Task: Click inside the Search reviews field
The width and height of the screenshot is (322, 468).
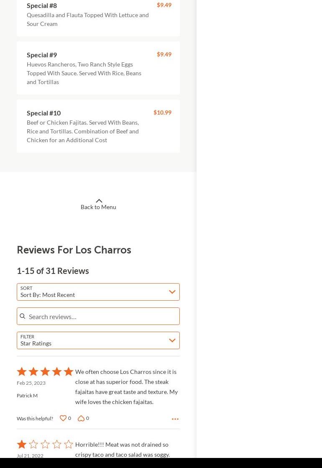Action: (102, 316)
